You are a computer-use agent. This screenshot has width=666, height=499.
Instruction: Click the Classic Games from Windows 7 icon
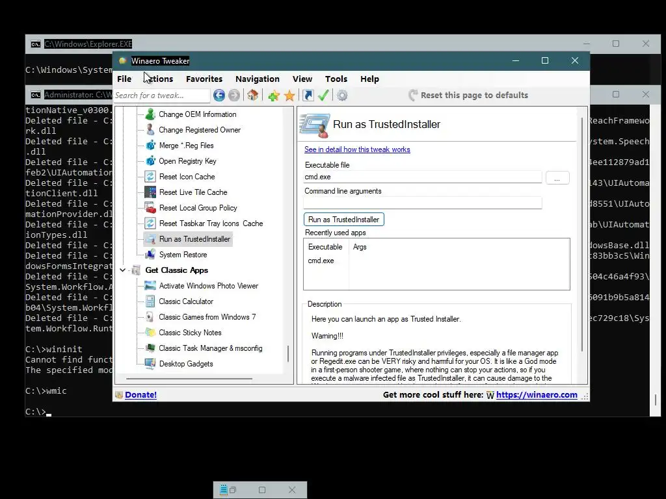click(x=150, y=317)
